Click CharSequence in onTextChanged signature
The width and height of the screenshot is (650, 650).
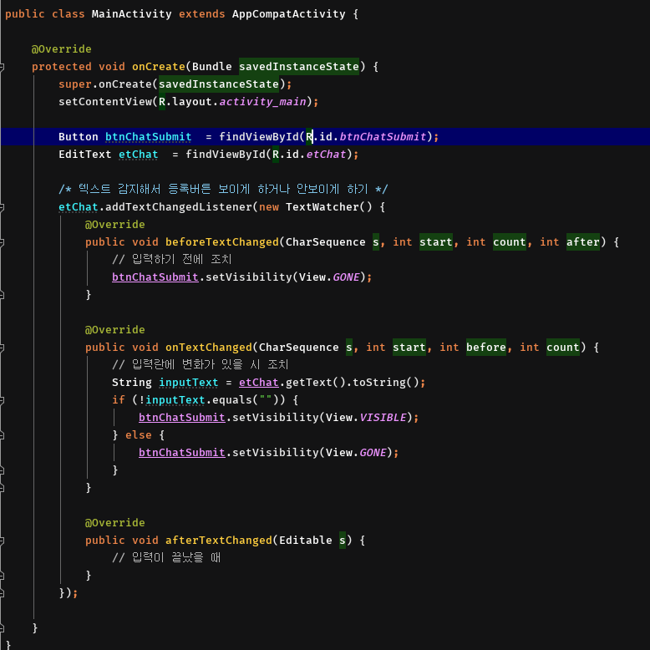pos(299,348)
